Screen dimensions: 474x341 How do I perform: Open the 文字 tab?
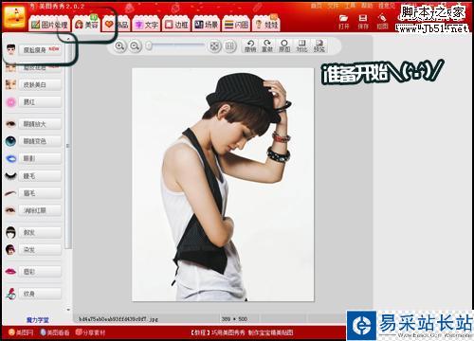coord(146,25)
